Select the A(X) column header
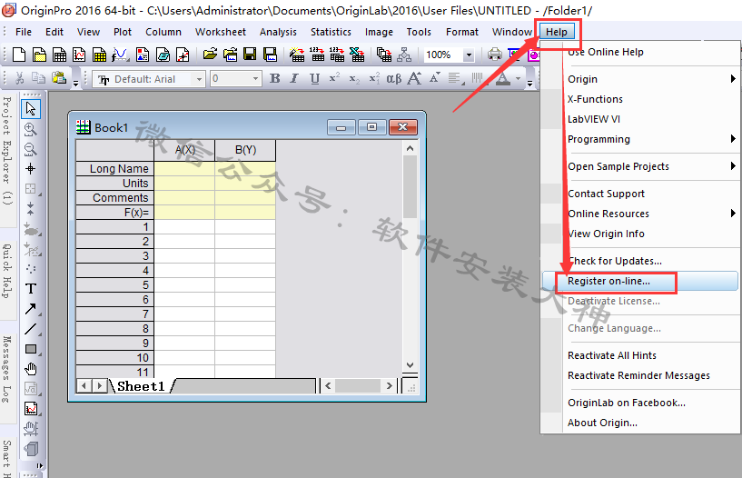This screenshot has height=478, width=742. tap(184, 150)
